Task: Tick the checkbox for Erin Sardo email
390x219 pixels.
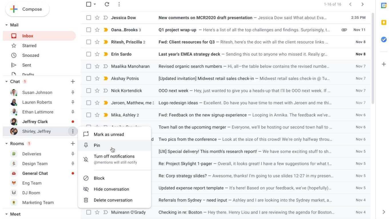Action: (89, 54)
